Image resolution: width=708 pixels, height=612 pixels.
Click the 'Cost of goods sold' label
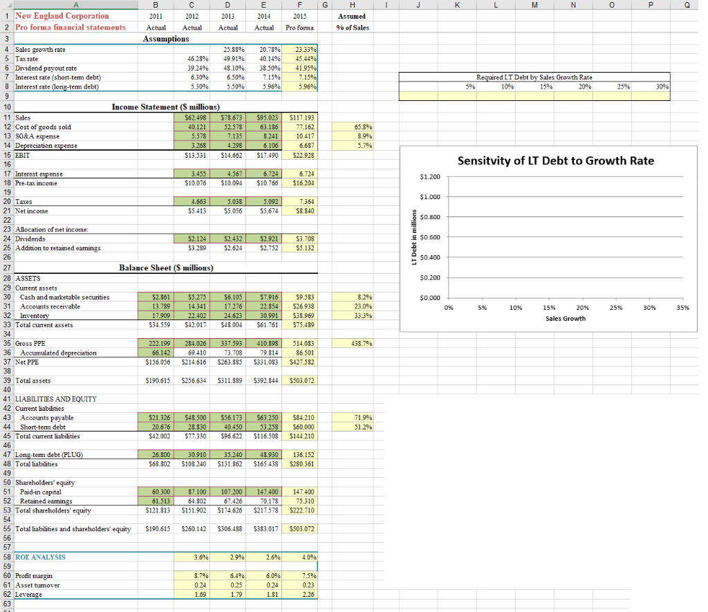pyautogui.click(x=44, y=127)
